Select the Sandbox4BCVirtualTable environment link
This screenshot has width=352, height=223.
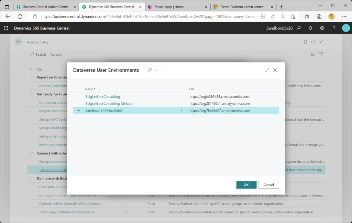[104, 110]
